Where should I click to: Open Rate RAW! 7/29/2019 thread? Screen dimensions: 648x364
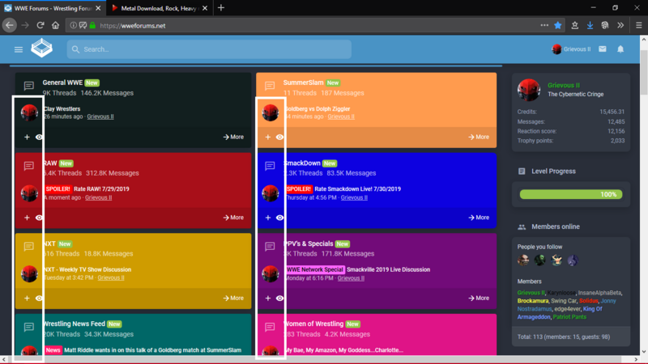tap(101, 189)
